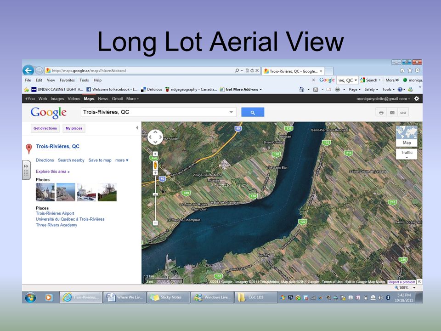Image resolution: width=441 pixels, height=331 pixels.
Task: Open the browser Home icon near the window corner
Action: pyautogui.click(x=402, y=70)
